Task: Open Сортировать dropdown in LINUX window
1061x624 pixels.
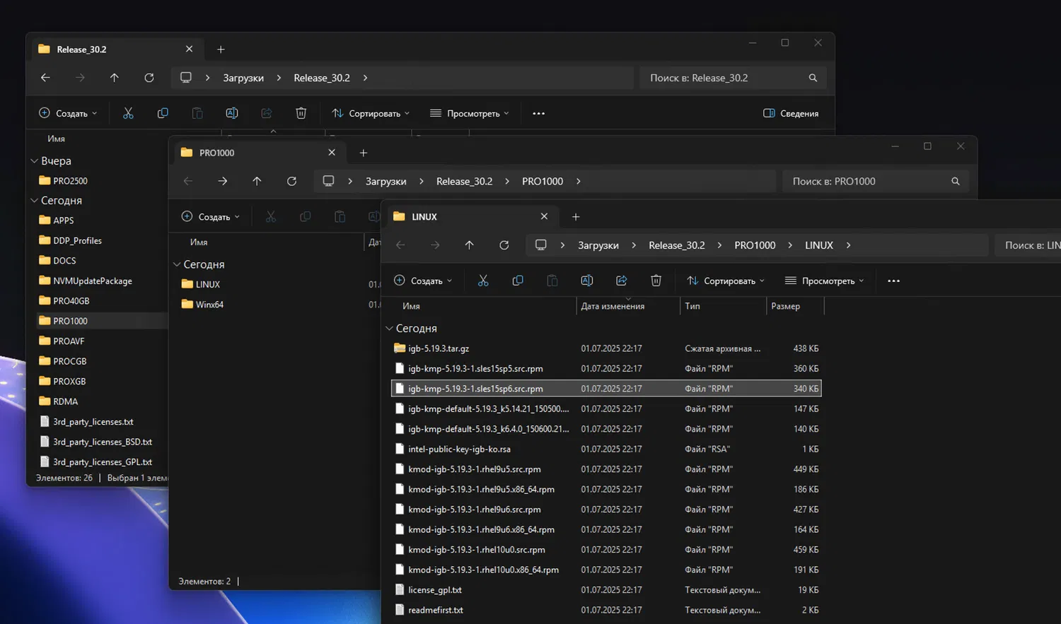Action: click(726, 281)
